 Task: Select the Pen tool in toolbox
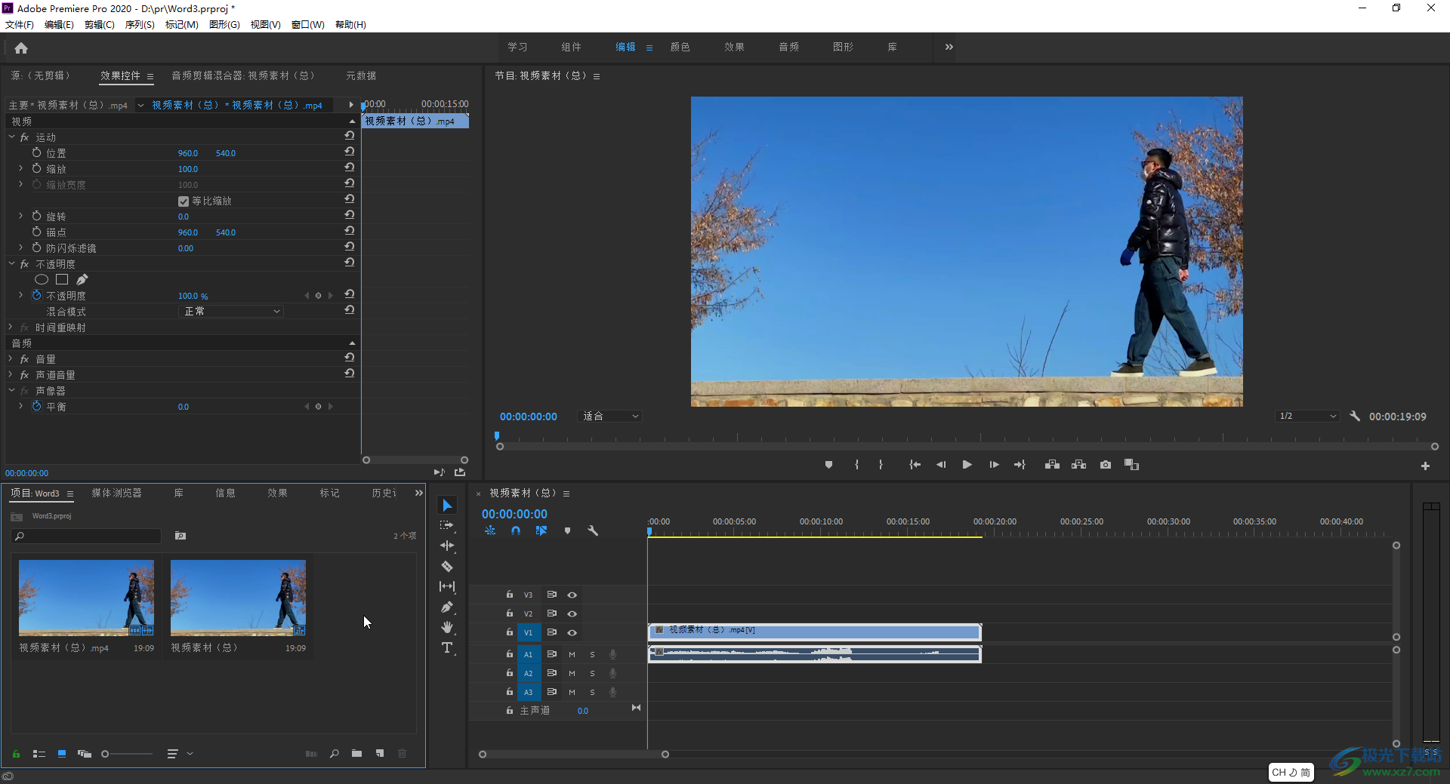tap(447, 607)
